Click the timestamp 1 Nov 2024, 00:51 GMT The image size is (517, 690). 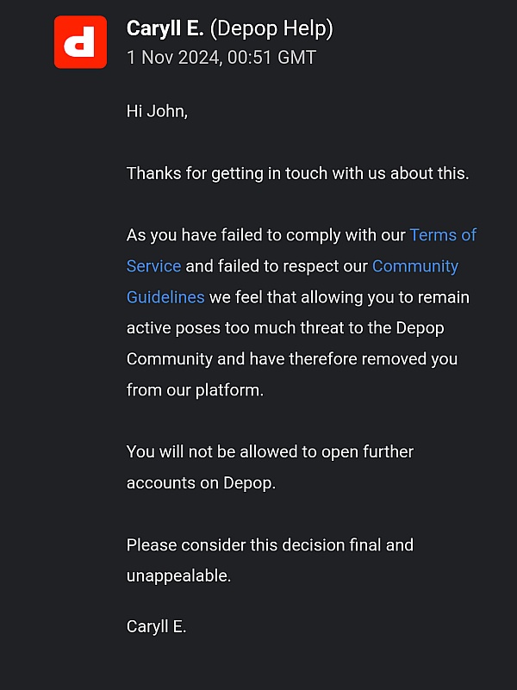click(221, 58)
